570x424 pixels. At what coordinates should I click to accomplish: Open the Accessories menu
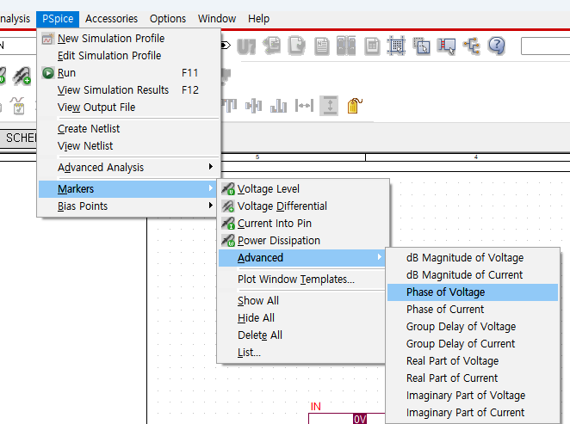tap(111, 19)
